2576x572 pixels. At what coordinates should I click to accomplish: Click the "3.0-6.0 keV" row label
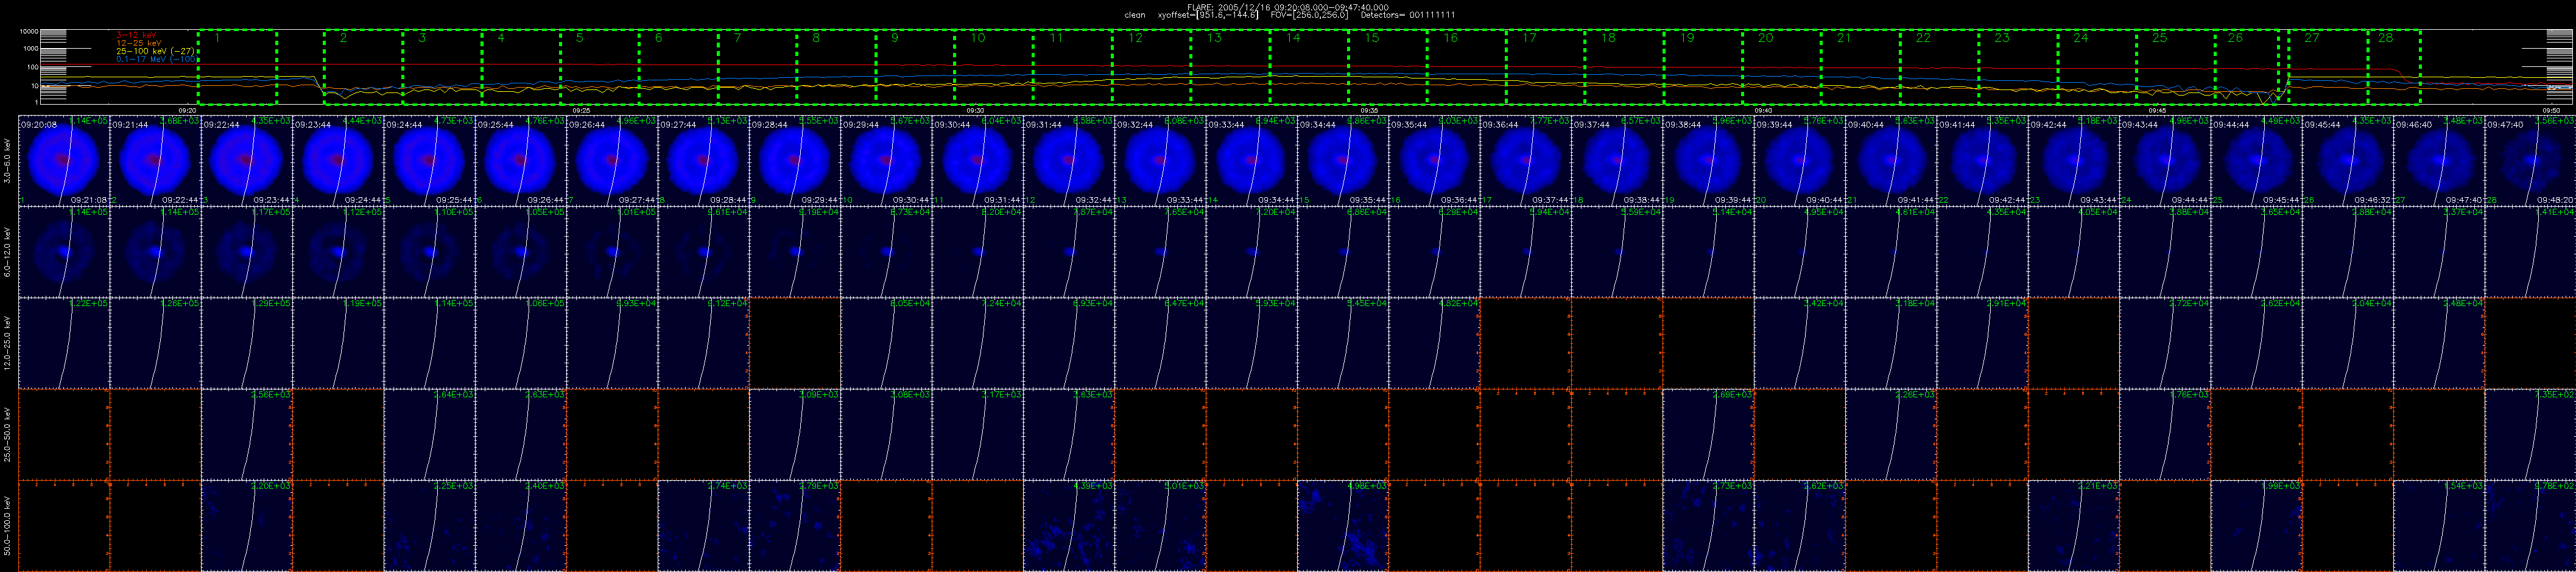(x=8, y=161)
